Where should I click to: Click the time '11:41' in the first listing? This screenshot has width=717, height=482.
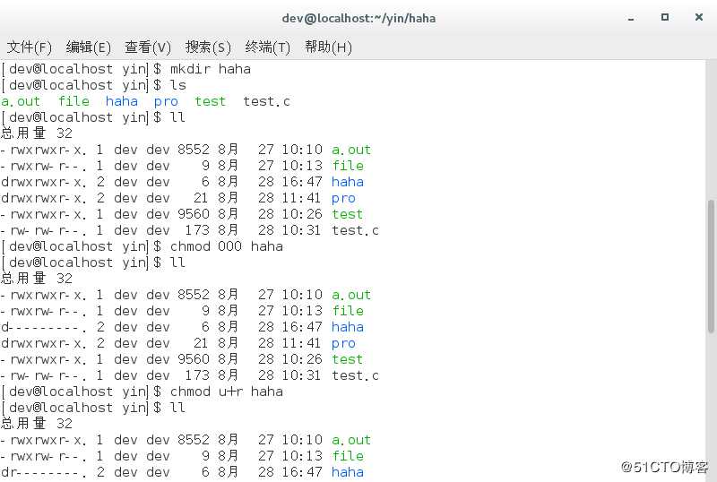pos(302,198)
